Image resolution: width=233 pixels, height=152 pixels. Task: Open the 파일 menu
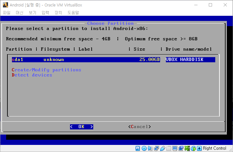7,13
